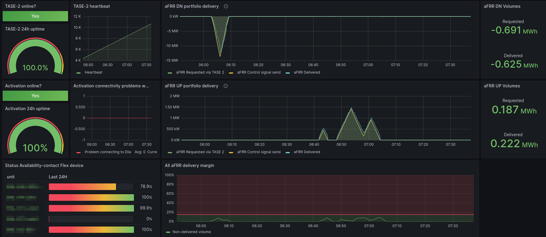Open the aFRR DN Volumes panel title menu
The height and width of the screenshot is (237, 546).
pos(502,6)
